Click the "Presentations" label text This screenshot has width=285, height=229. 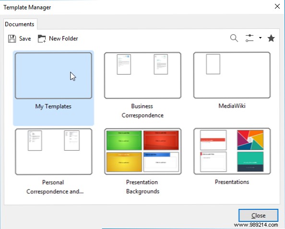[232, 182]
